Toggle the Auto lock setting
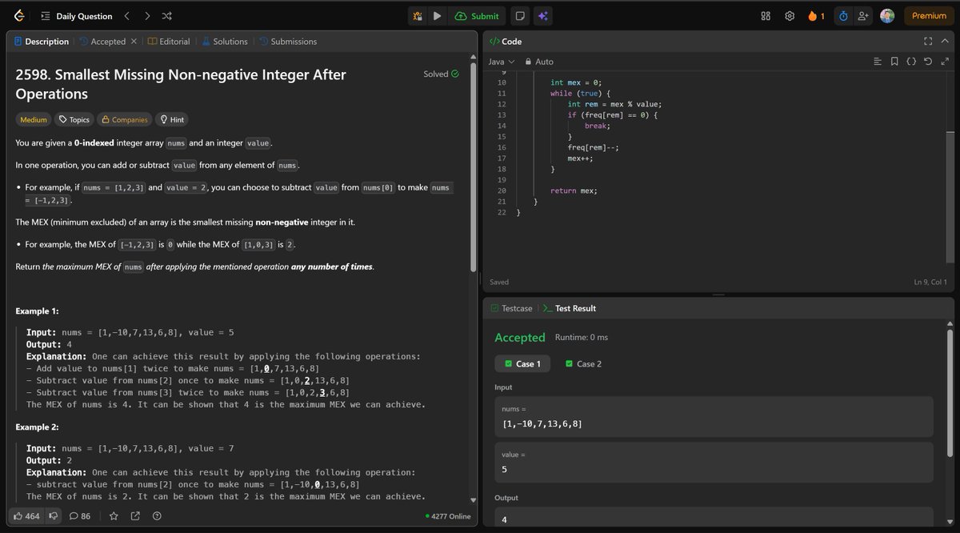The width and height of the screenshot is (960, 533). coord(539,62)
